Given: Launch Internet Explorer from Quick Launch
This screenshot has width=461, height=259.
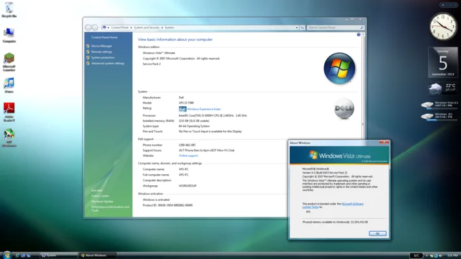Looking at the screenshot, I should [x=18, y=256].
